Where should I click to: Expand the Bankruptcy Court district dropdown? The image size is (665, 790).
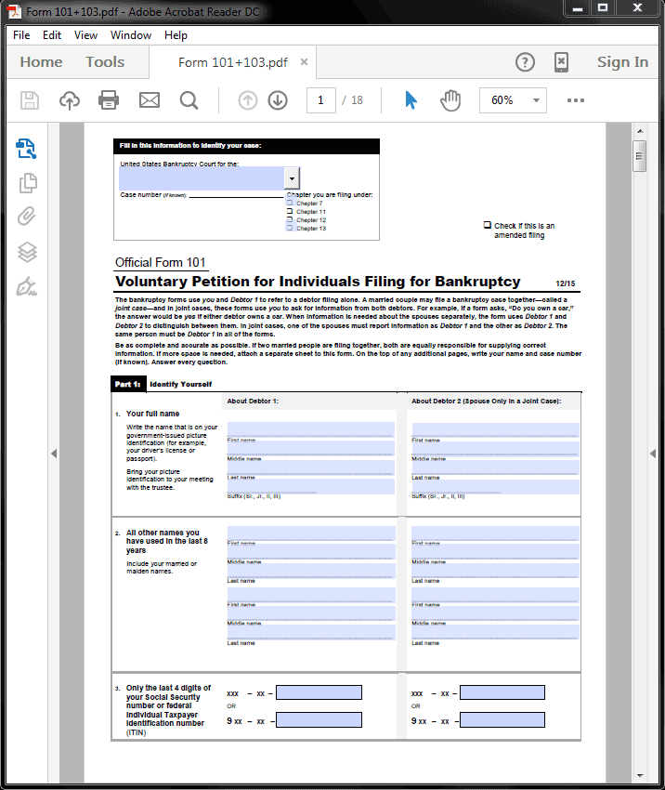coord(292,178)
